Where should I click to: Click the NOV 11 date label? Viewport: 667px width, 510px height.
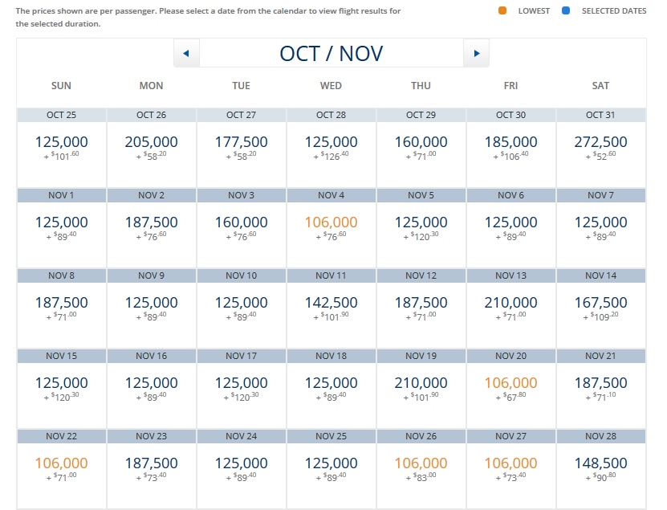(331, 275)
